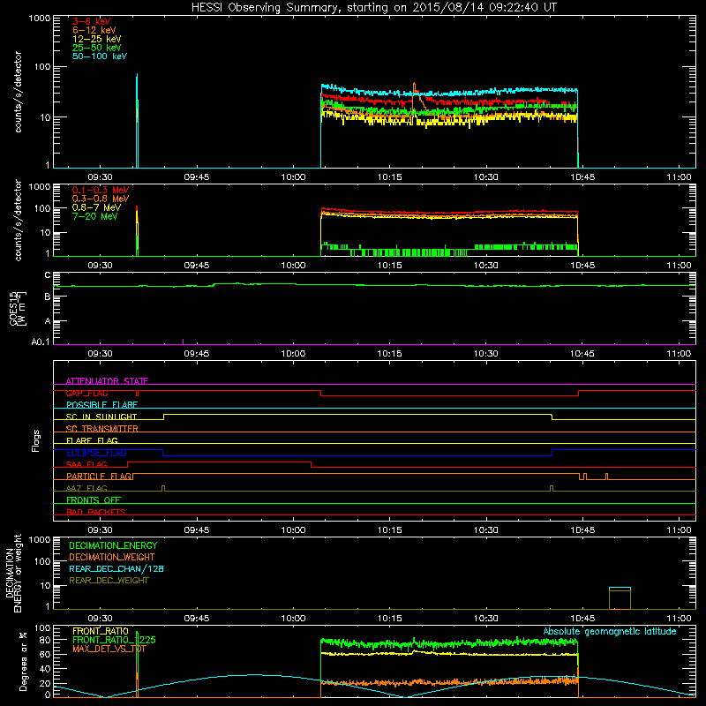The width and height of the screenshot is (706, 706).
Task: Click the BAD_PACKETS flag label
Action: pyautogui.click(x=96, y=512)
